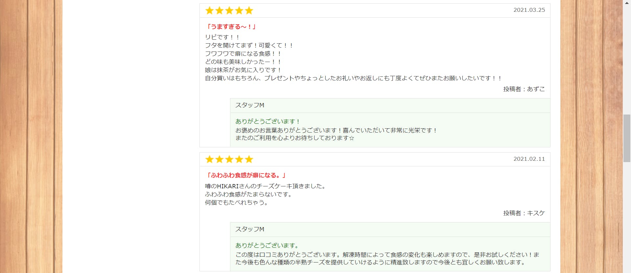Screen dimensions: 631x273
Task: Click the staff reply heading ありがとうございます！
Action: (268, 121)
